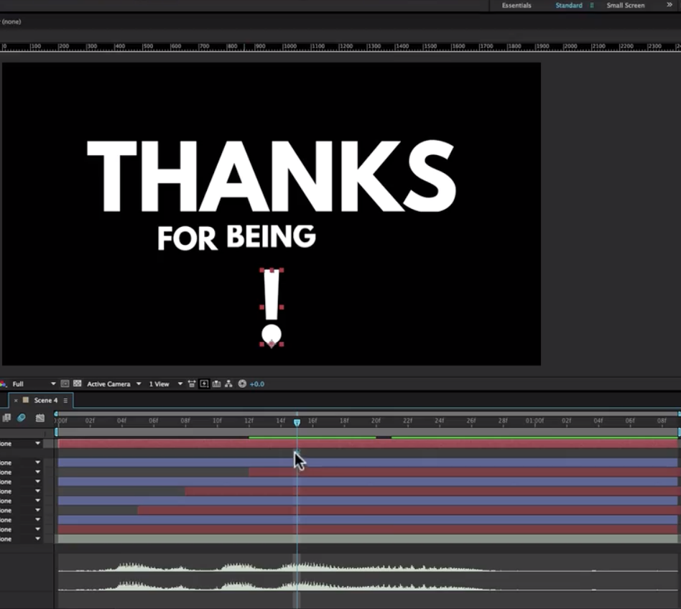Click the show channel color icon
Image resolution: width=681 pixels, height=609 pixels.
point(2,384)
